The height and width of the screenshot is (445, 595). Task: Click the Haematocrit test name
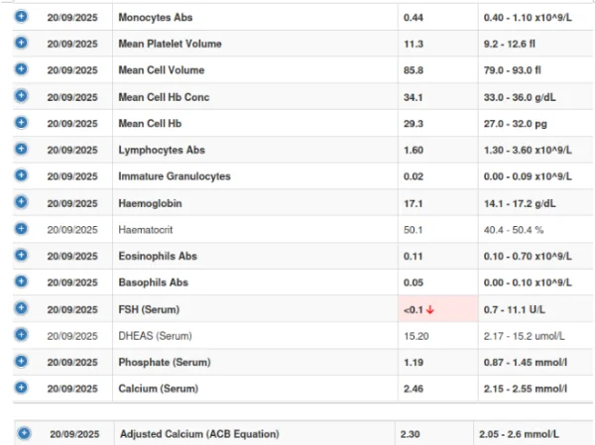pos(146,229)
